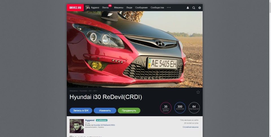Add car to favorites star
The height and width of the screenshot is (137, 271).
click(198, 92)
